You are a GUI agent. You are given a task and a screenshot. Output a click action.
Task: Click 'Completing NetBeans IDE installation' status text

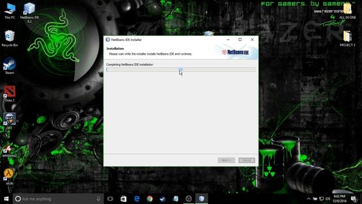[x=130, y=65]
